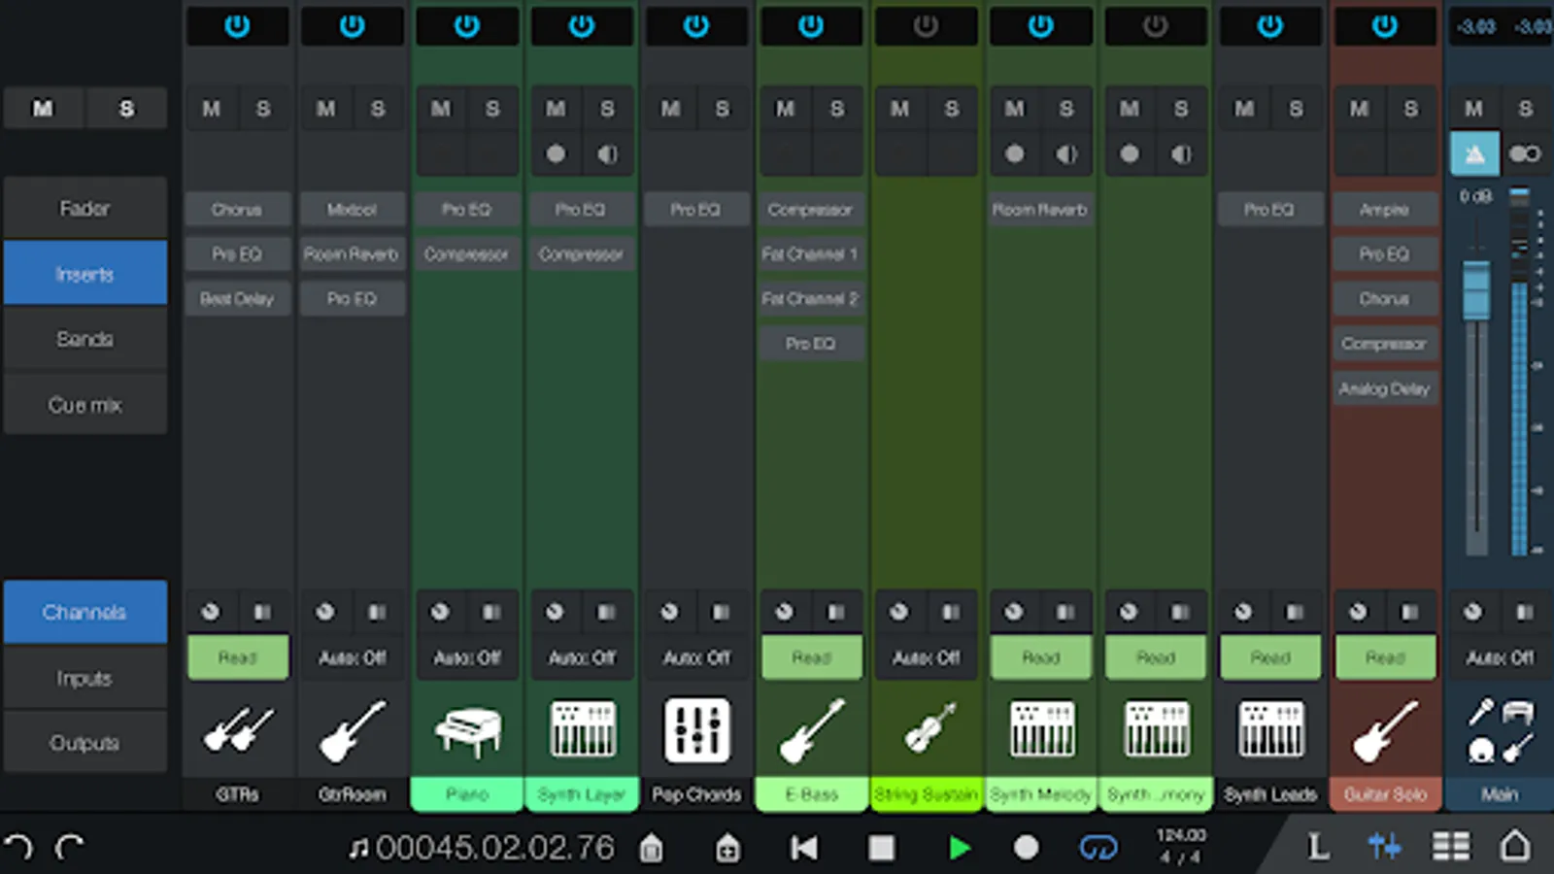The width and height of the screenshot is (1554, 874).
Task: Select the Guitar Solo guitar icon
Action: coord(1385,730)
